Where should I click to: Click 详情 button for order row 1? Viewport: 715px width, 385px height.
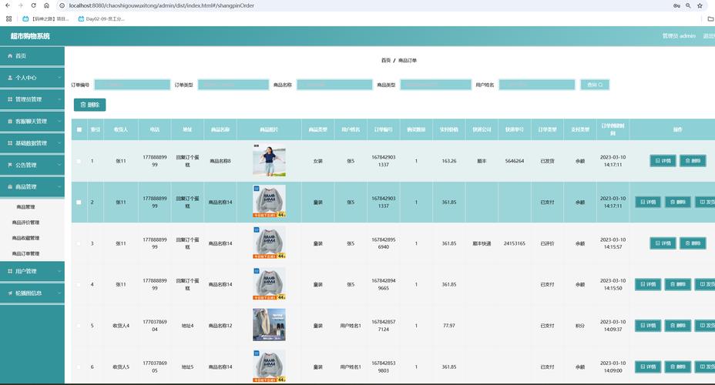[x=663, y=161]
